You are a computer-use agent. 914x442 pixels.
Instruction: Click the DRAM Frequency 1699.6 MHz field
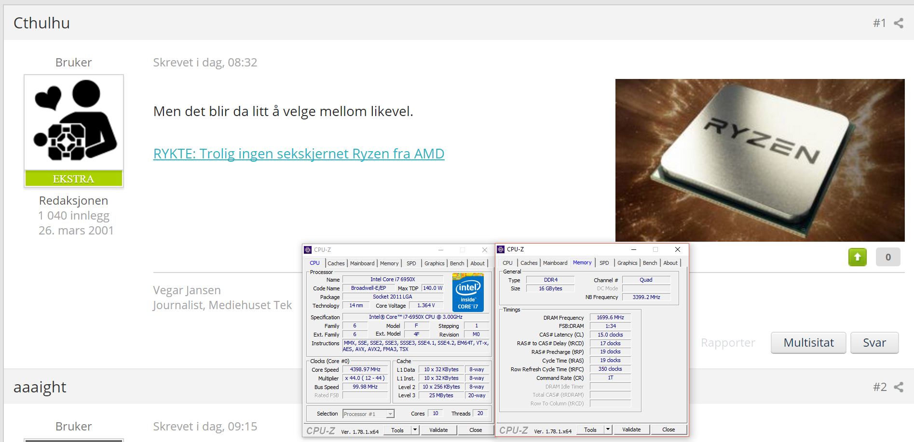[610, 318]
